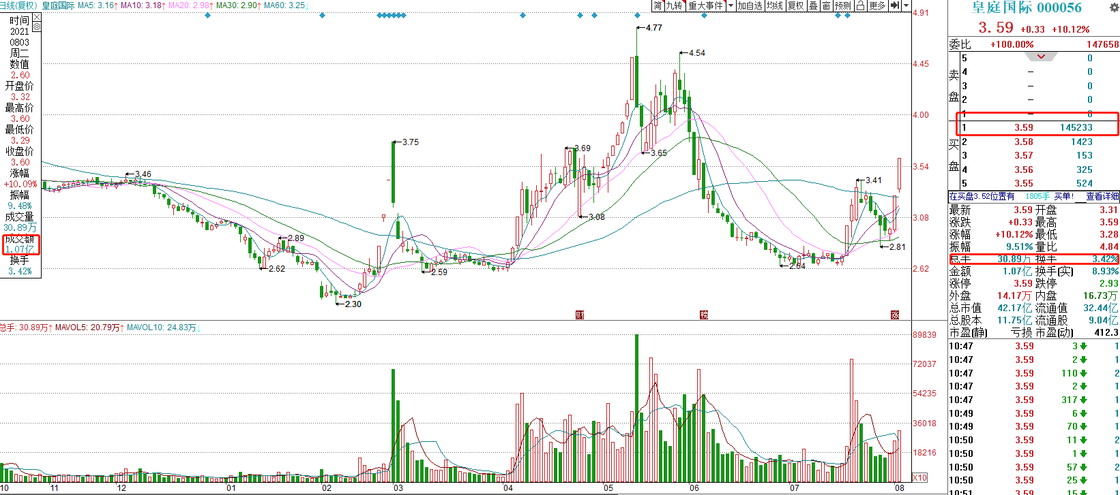1120x495 pixels.
Task: Select buy level 1 price 3.59
Action: [1023, 127]
